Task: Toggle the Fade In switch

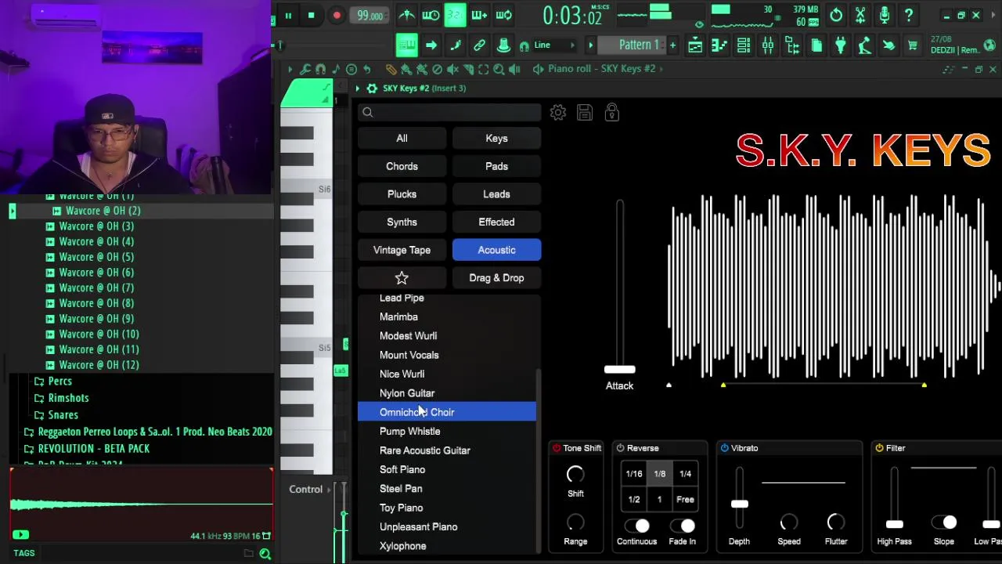Action: coord(683,526)
